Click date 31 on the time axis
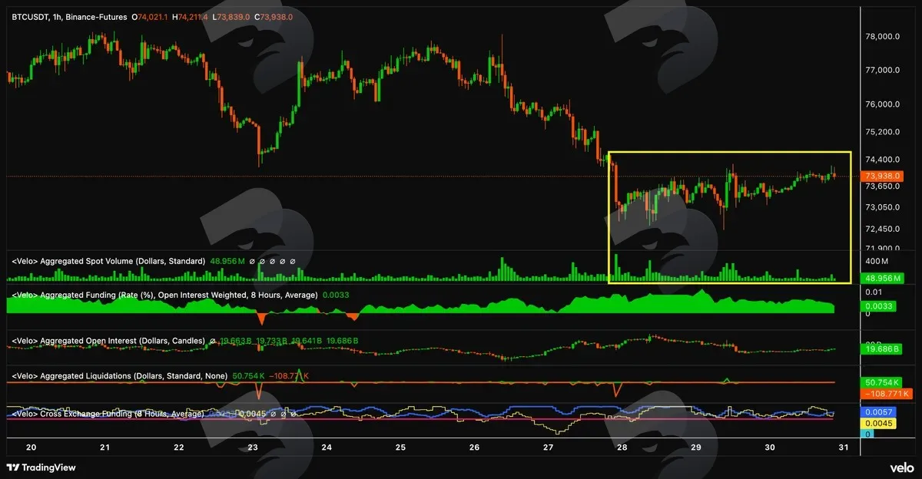The width and height of the screenshot is (922, 479). click(844, 447)
